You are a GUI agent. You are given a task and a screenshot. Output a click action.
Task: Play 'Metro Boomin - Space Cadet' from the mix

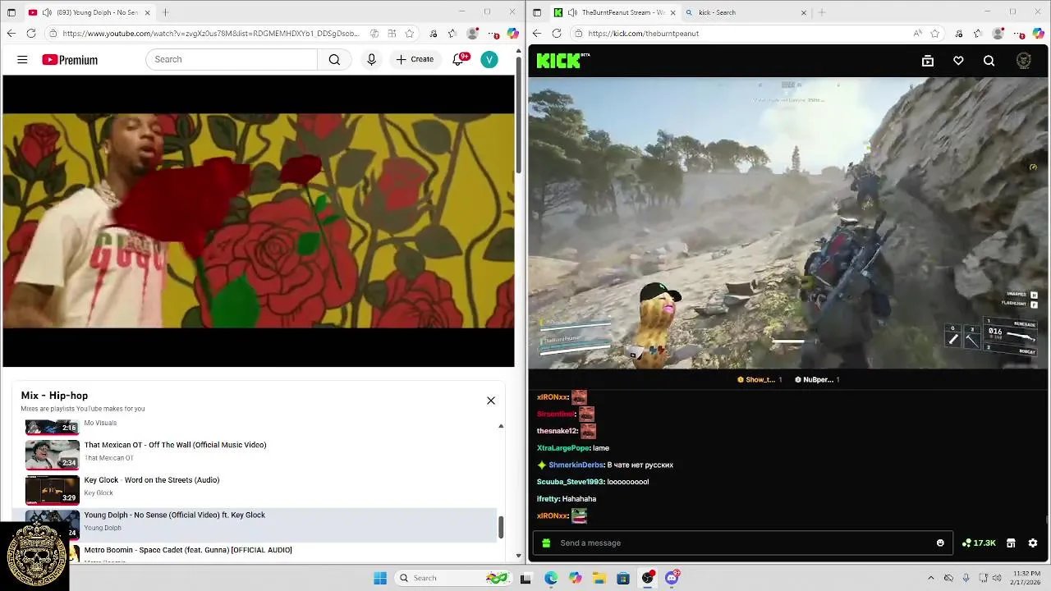tap(188, 550)
